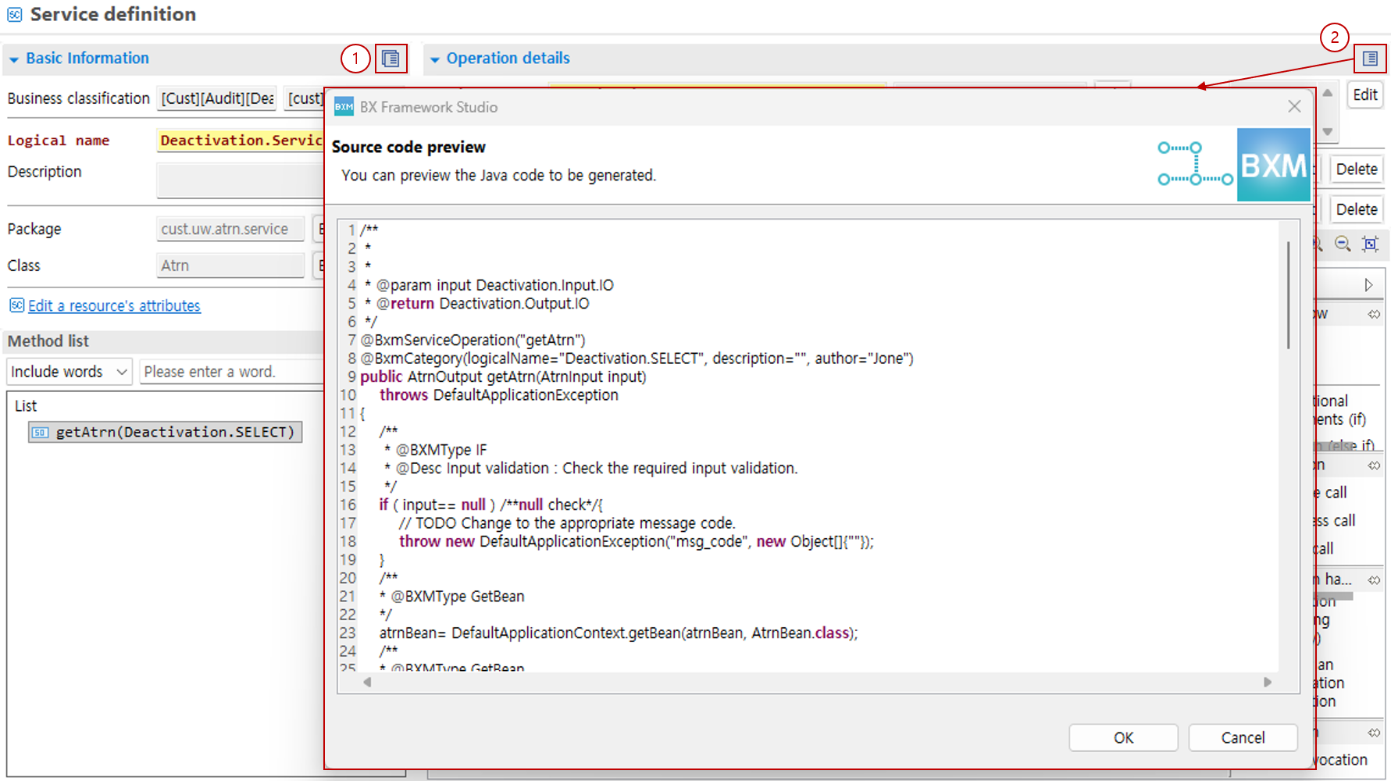Click the Edit button at top right
1391x781 pixels.
pyautogui.click(x=1364, y=95)
